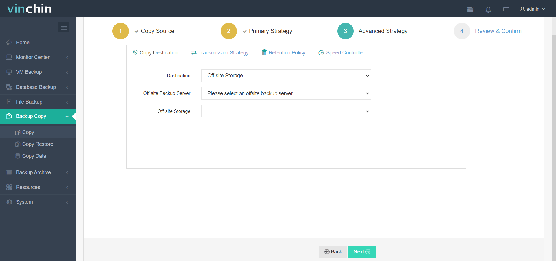Screen dimensions: 556x261
Task: Select Copy submenu item
Action: (x=38, y=132)
